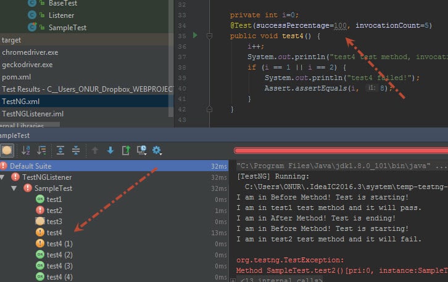Screen dimensions: 448x282
Task: Open TestNGListener.iml file
Action: pos(33,114)
